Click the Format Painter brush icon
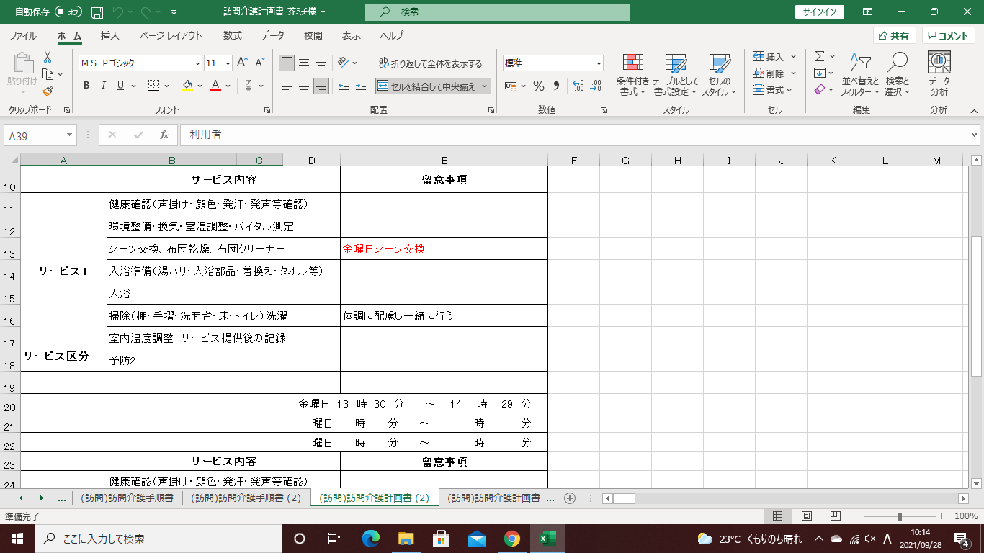The width and height of the screenshot is (984, 553). pyautogui.click(x=48, y=91)
